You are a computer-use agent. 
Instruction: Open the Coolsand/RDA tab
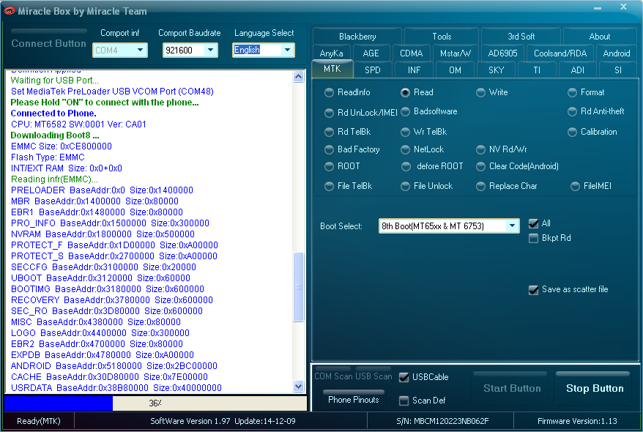[560, 53]
